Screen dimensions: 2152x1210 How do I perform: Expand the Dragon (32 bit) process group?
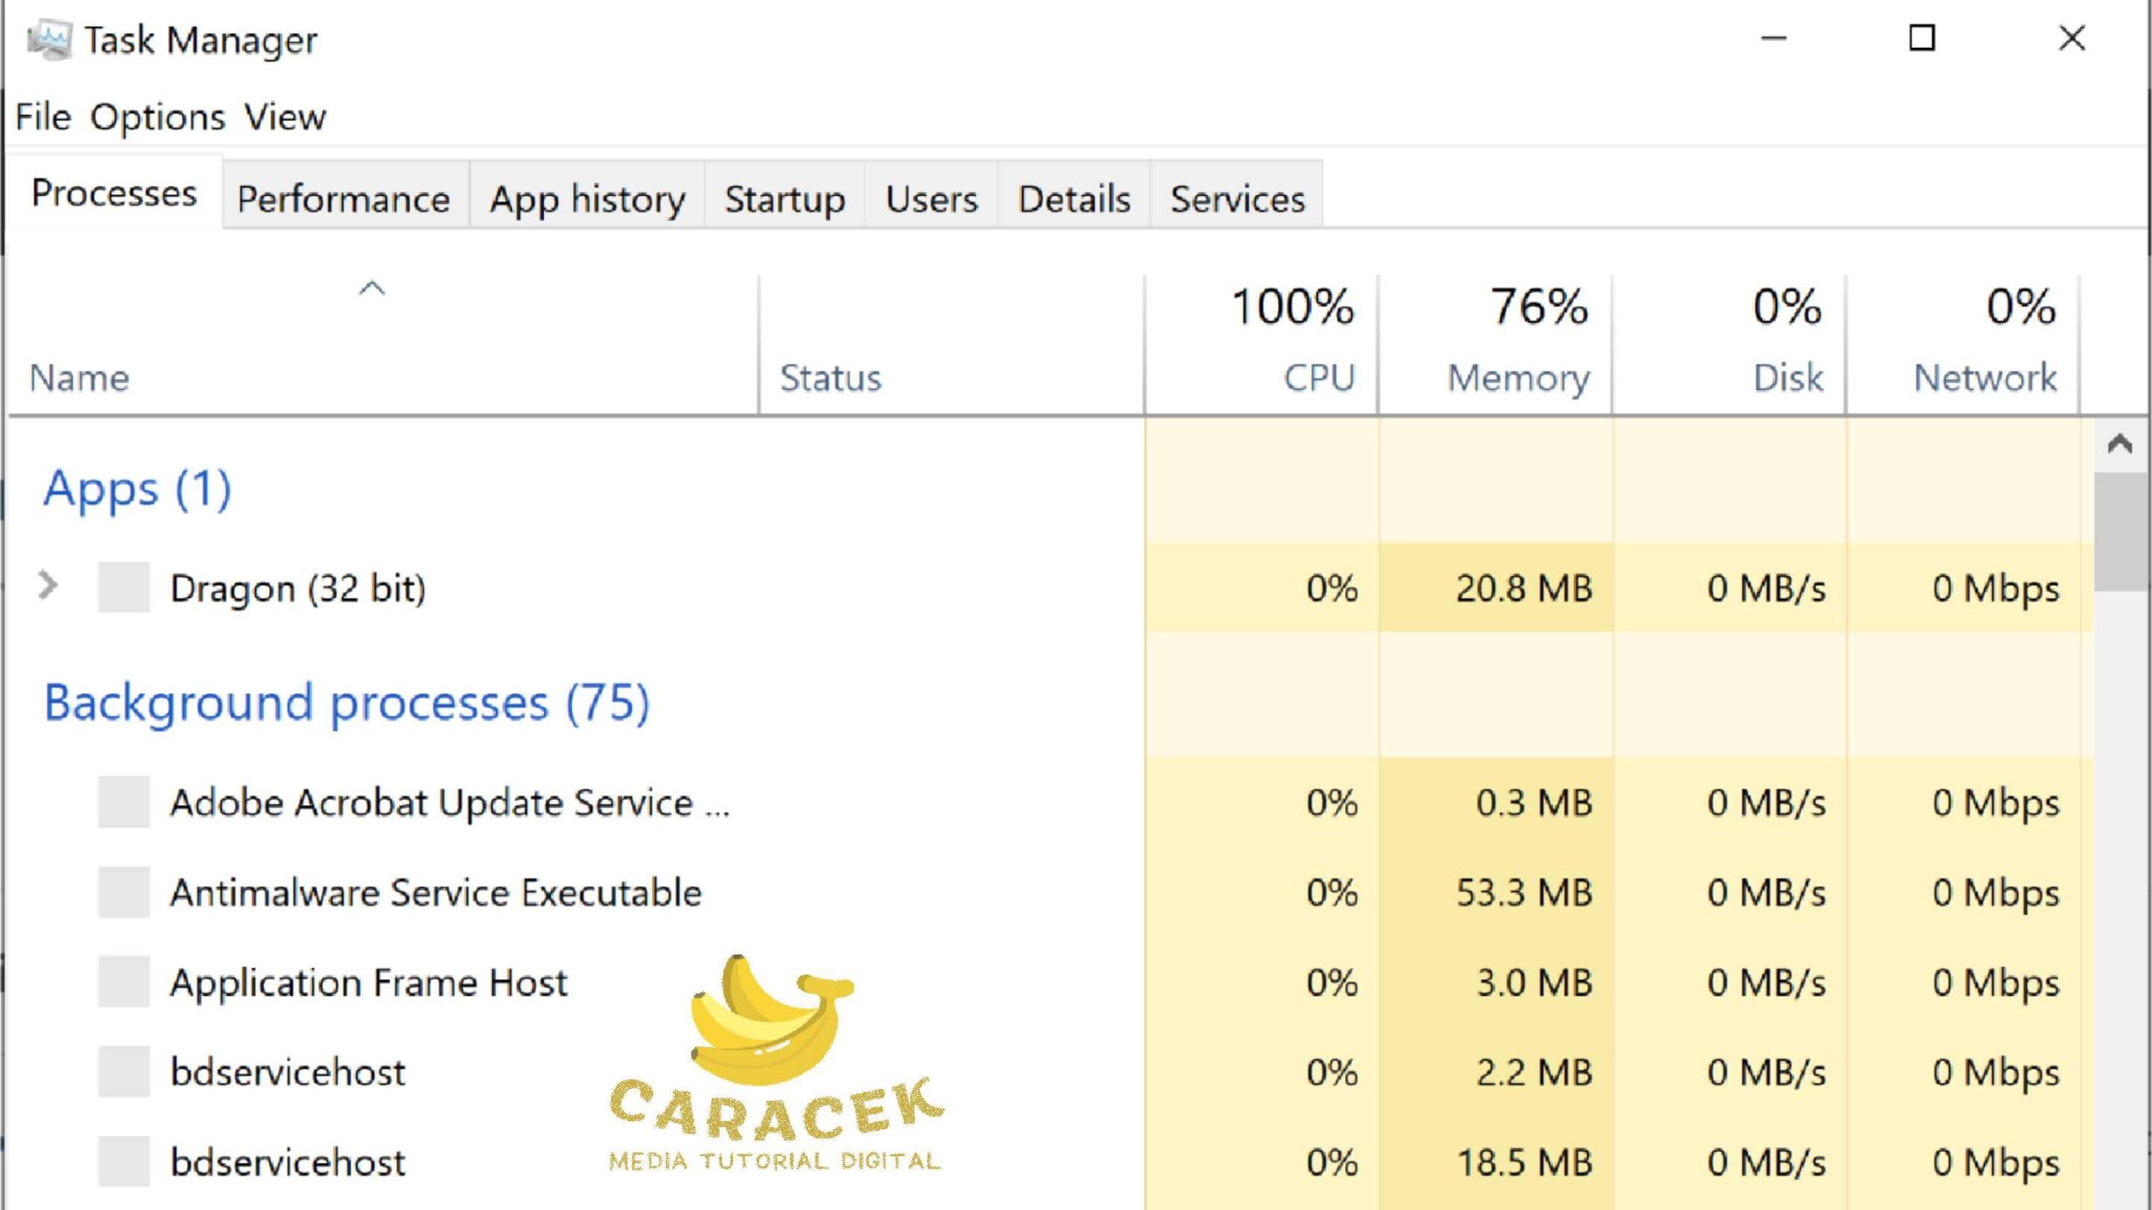point(48,586)
